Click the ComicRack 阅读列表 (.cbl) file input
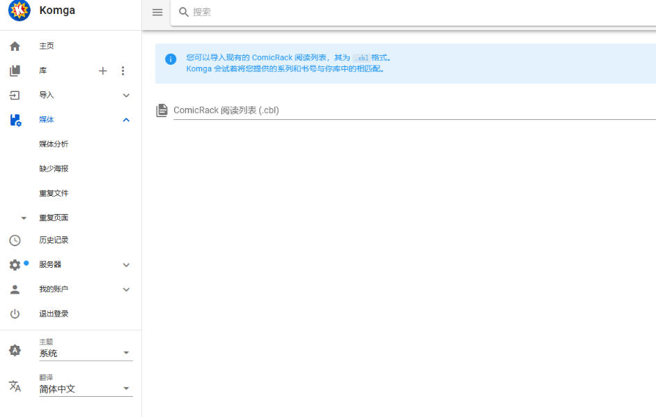Image resolution: width=656 pixels, height=417 pixels. coord(414,110)
